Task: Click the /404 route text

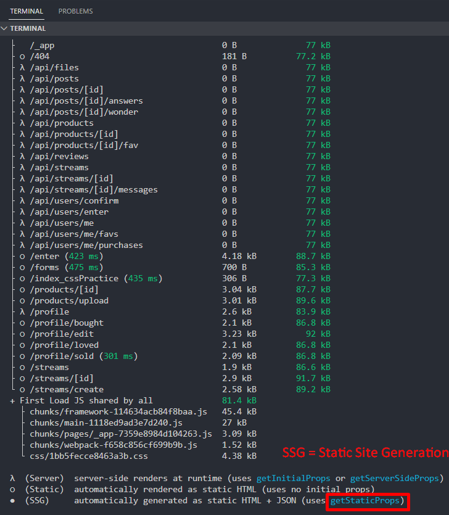Action: click(39, 57)
